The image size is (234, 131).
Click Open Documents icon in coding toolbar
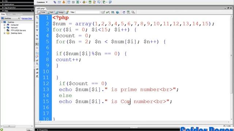(37, 17)
